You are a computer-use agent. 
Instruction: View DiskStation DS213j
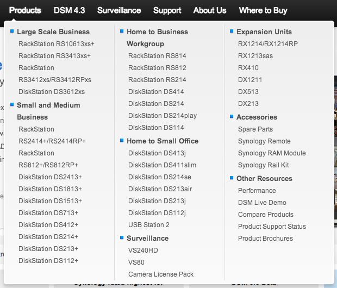(157, 201)
